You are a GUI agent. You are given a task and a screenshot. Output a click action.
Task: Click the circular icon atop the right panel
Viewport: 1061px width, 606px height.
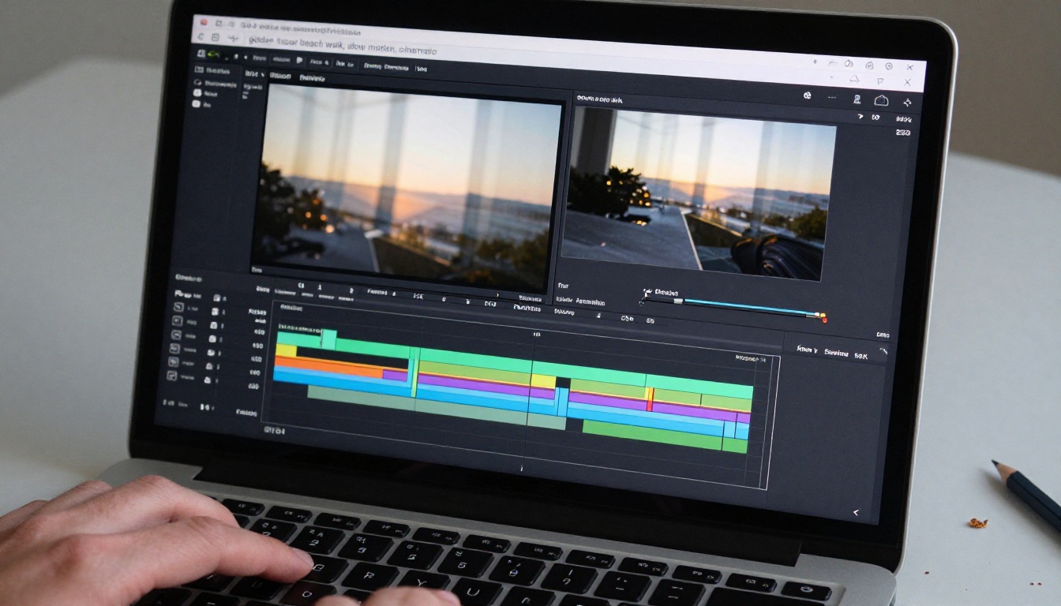[807, 96]
